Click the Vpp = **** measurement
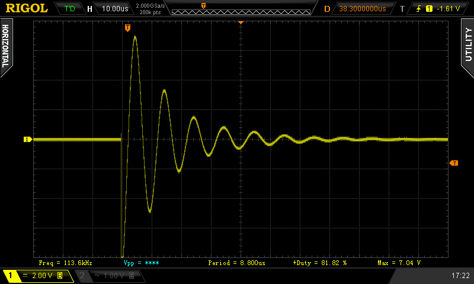This screenshot has height=284, width=474. tap(141, 263)
